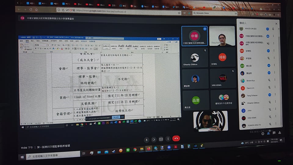The image size is (293, 165).
Task: Open the activities icon in Meet
Action: pos(280,133)
